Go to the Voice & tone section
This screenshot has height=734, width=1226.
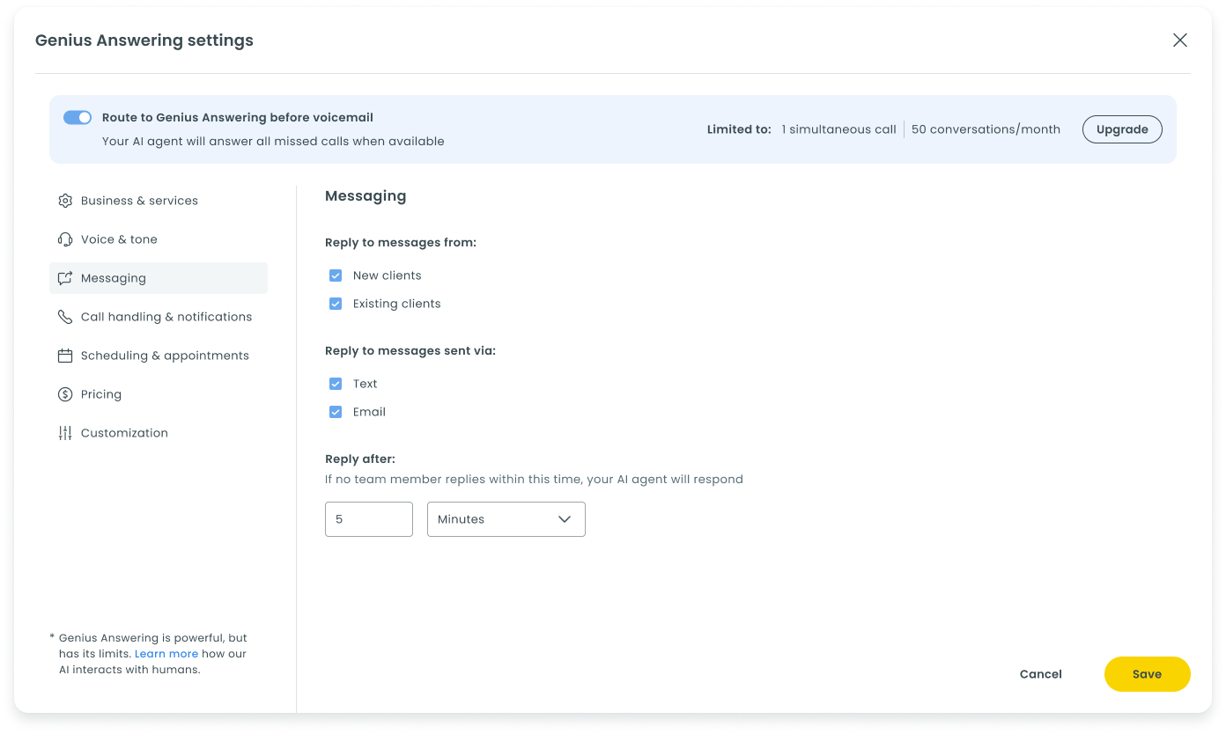tap(159, 239)
